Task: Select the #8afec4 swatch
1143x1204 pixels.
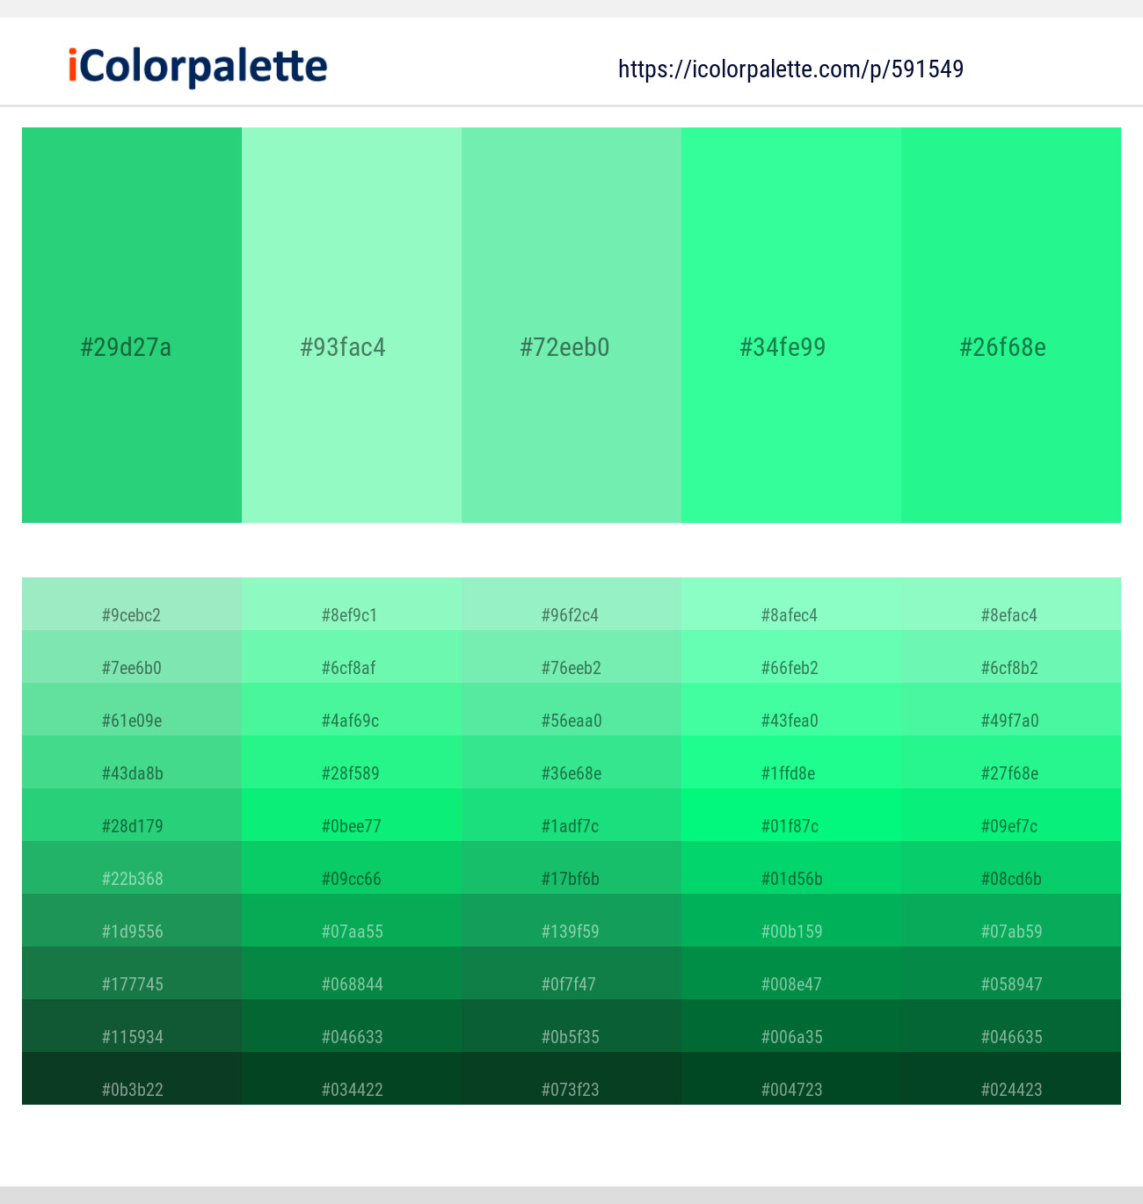Action: point(790,615)
